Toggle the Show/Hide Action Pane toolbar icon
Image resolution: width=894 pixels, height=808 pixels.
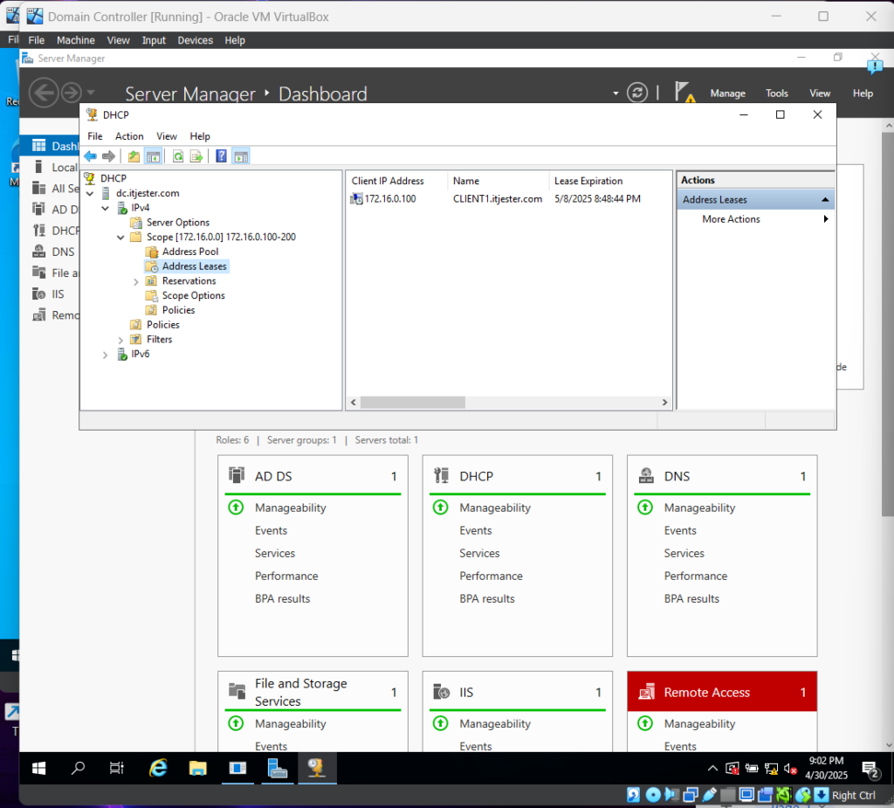tap(241, 156)
